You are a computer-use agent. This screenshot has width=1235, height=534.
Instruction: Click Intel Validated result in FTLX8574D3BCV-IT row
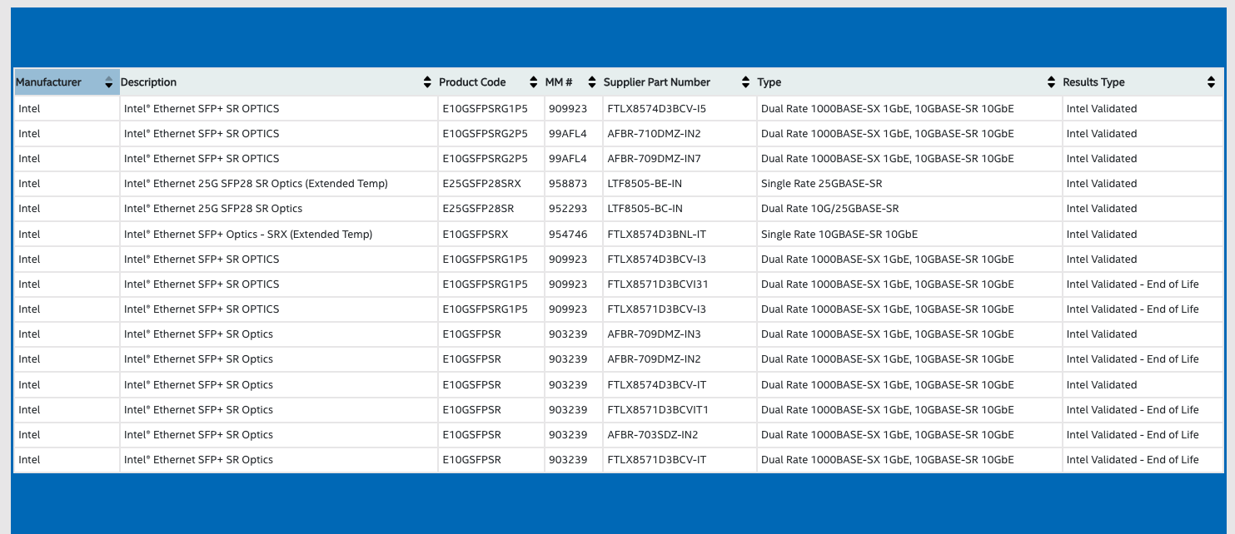pyautogui.click(x=1102, y=384)
